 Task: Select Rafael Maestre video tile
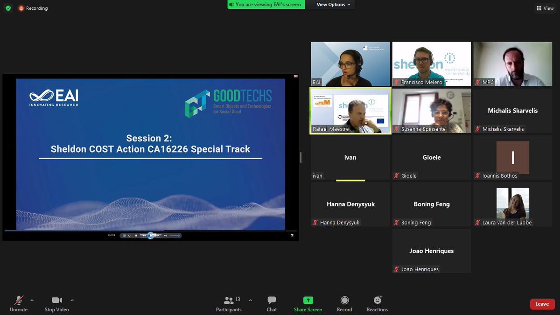350,111
